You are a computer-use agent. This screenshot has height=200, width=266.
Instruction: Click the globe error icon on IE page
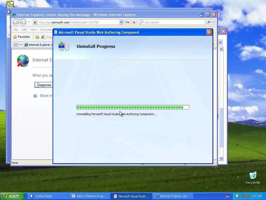tap(23, 61)
